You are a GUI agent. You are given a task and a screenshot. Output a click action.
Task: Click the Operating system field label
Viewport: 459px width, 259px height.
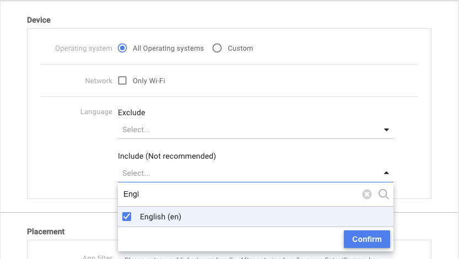[84, 48]
